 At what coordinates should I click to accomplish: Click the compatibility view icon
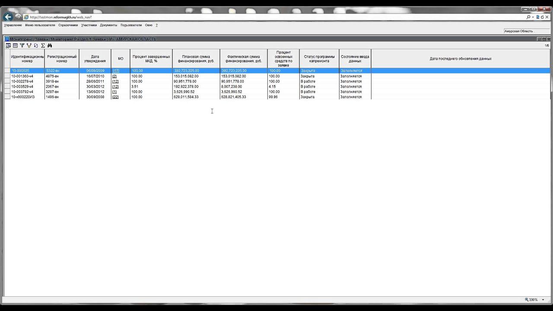[x=537, y=17]
